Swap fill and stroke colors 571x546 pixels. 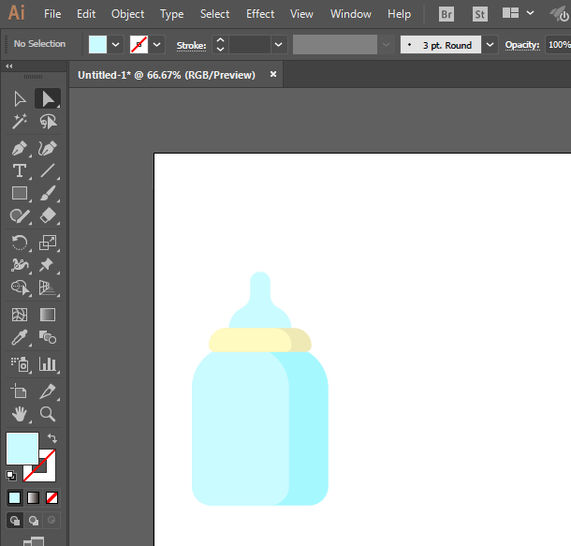click(x=52, y=438)
